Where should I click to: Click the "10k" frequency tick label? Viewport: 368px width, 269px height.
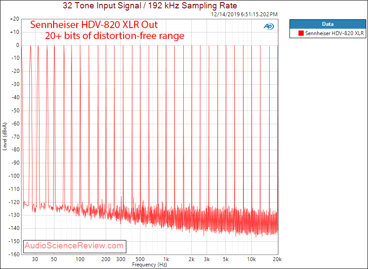point(251,259)
